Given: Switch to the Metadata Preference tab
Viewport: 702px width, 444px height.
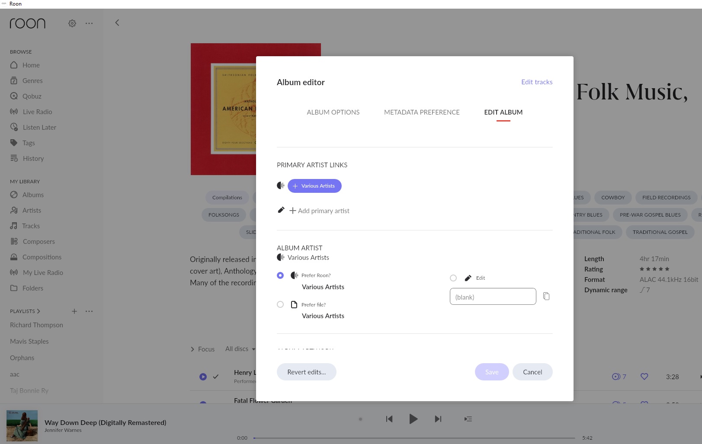Looking at the screenshot, I should [x=422, y=112].
